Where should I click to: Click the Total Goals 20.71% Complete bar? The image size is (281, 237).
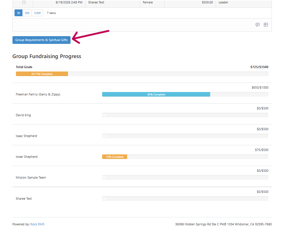tap(42, 74)
